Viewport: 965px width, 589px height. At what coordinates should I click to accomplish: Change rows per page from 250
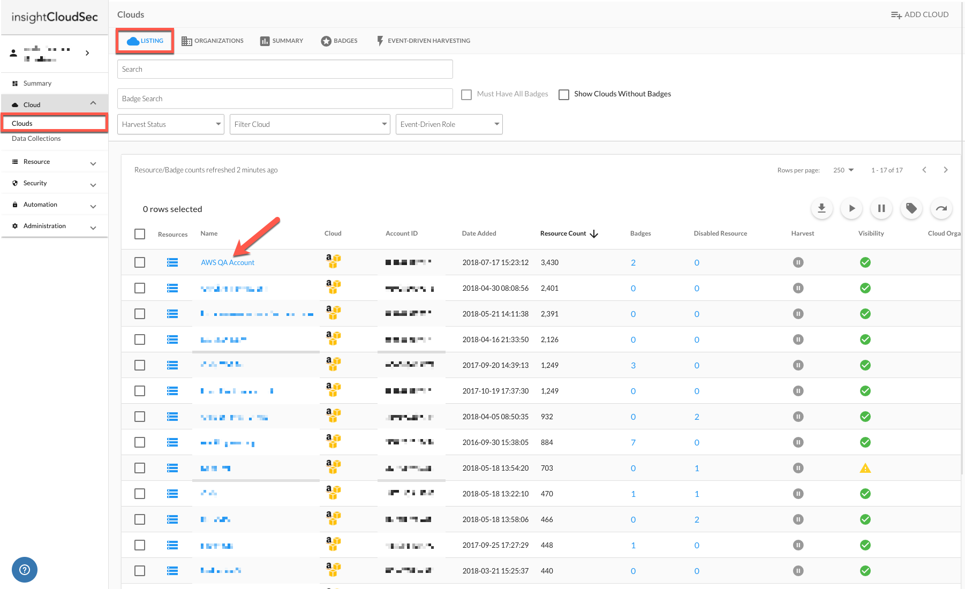pyautogui.click(x=843, y=170)
